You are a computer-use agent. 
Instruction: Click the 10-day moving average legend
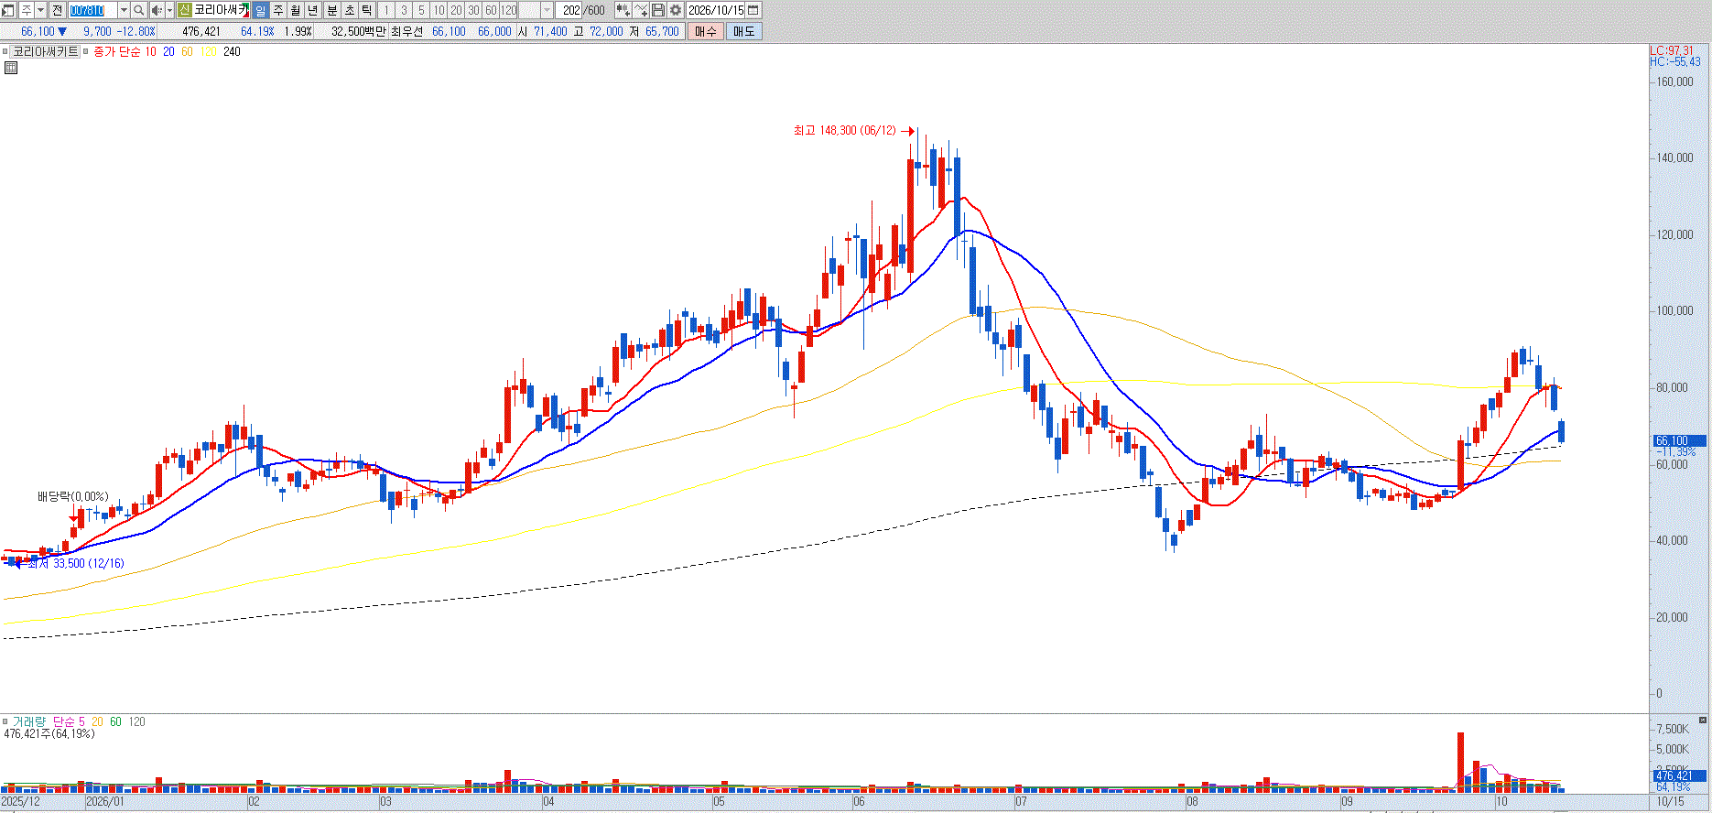[150, 52]
